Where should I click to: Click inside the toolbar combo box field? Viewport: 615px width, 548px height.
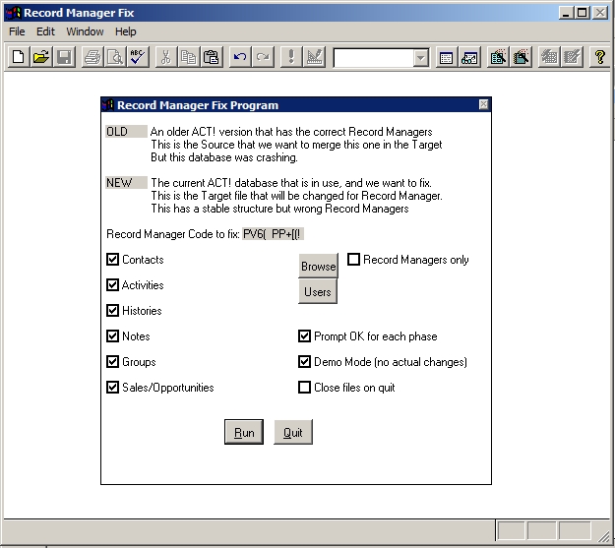374,58
